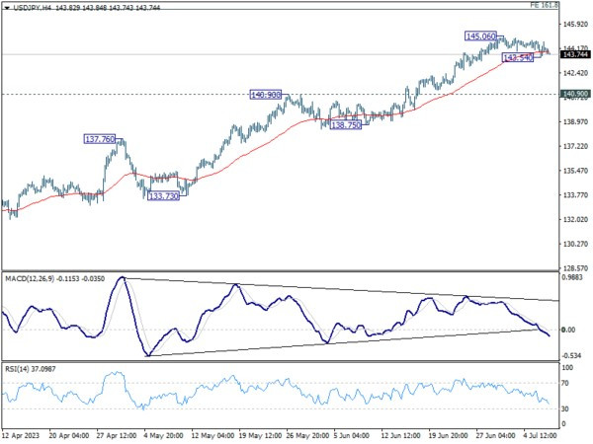Click the 132.020 price axis value
Viewport: 593px width, 444px height.
(575, 219)
